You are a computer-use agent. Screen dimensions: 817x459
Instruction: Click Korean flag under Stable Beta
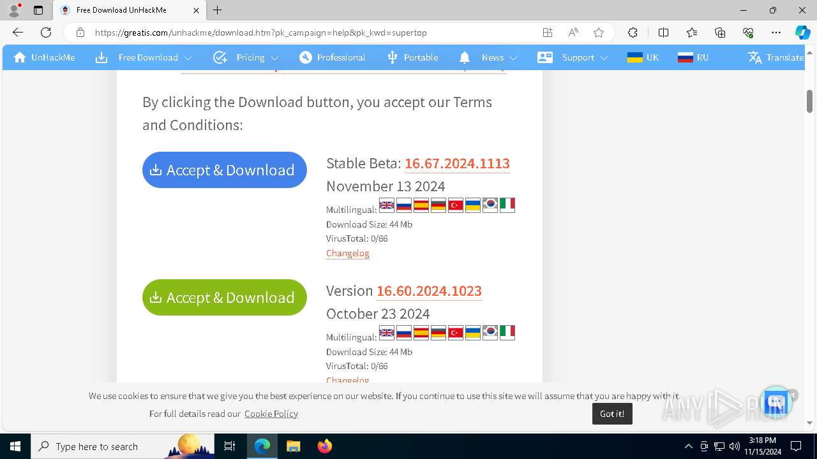490,205
